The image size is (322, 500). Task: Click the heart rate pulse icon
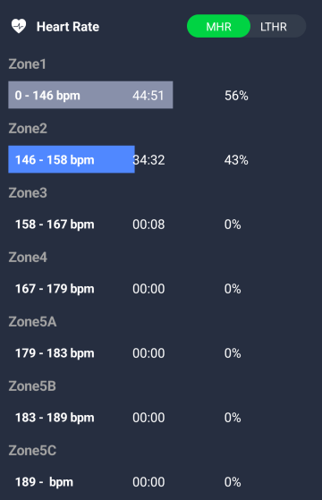[x=19, y=27]
